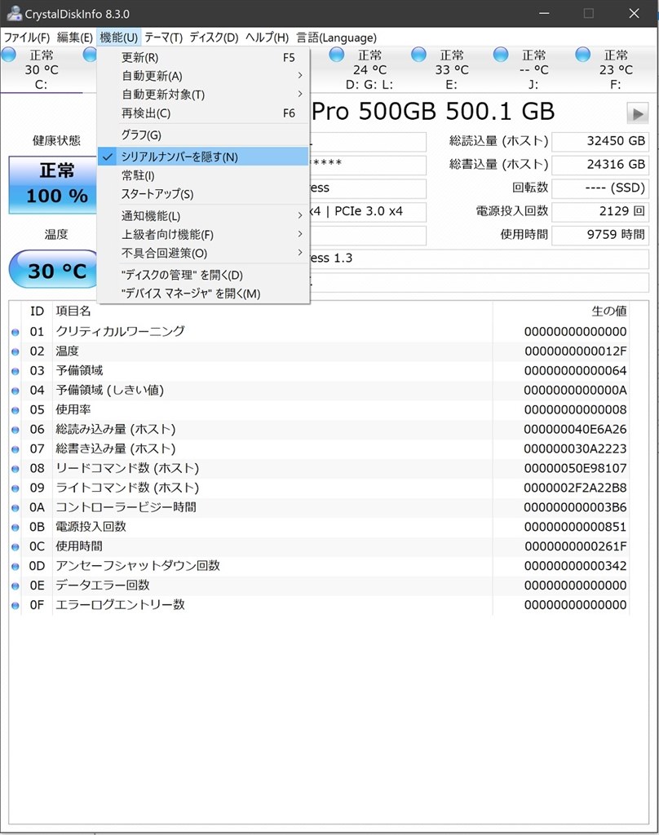
Task: Click status dot for 総読み込み量 row
Action: [15, 430]
